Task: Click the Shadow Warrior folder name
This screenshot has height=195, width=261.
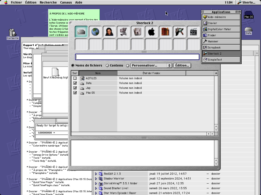Action: tap(114, 178)
